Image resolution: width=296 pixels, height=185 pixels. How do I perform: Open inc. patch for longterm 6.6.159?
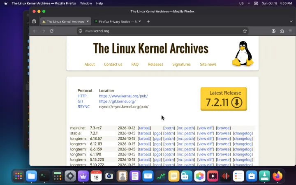click(x=185, y=149)
